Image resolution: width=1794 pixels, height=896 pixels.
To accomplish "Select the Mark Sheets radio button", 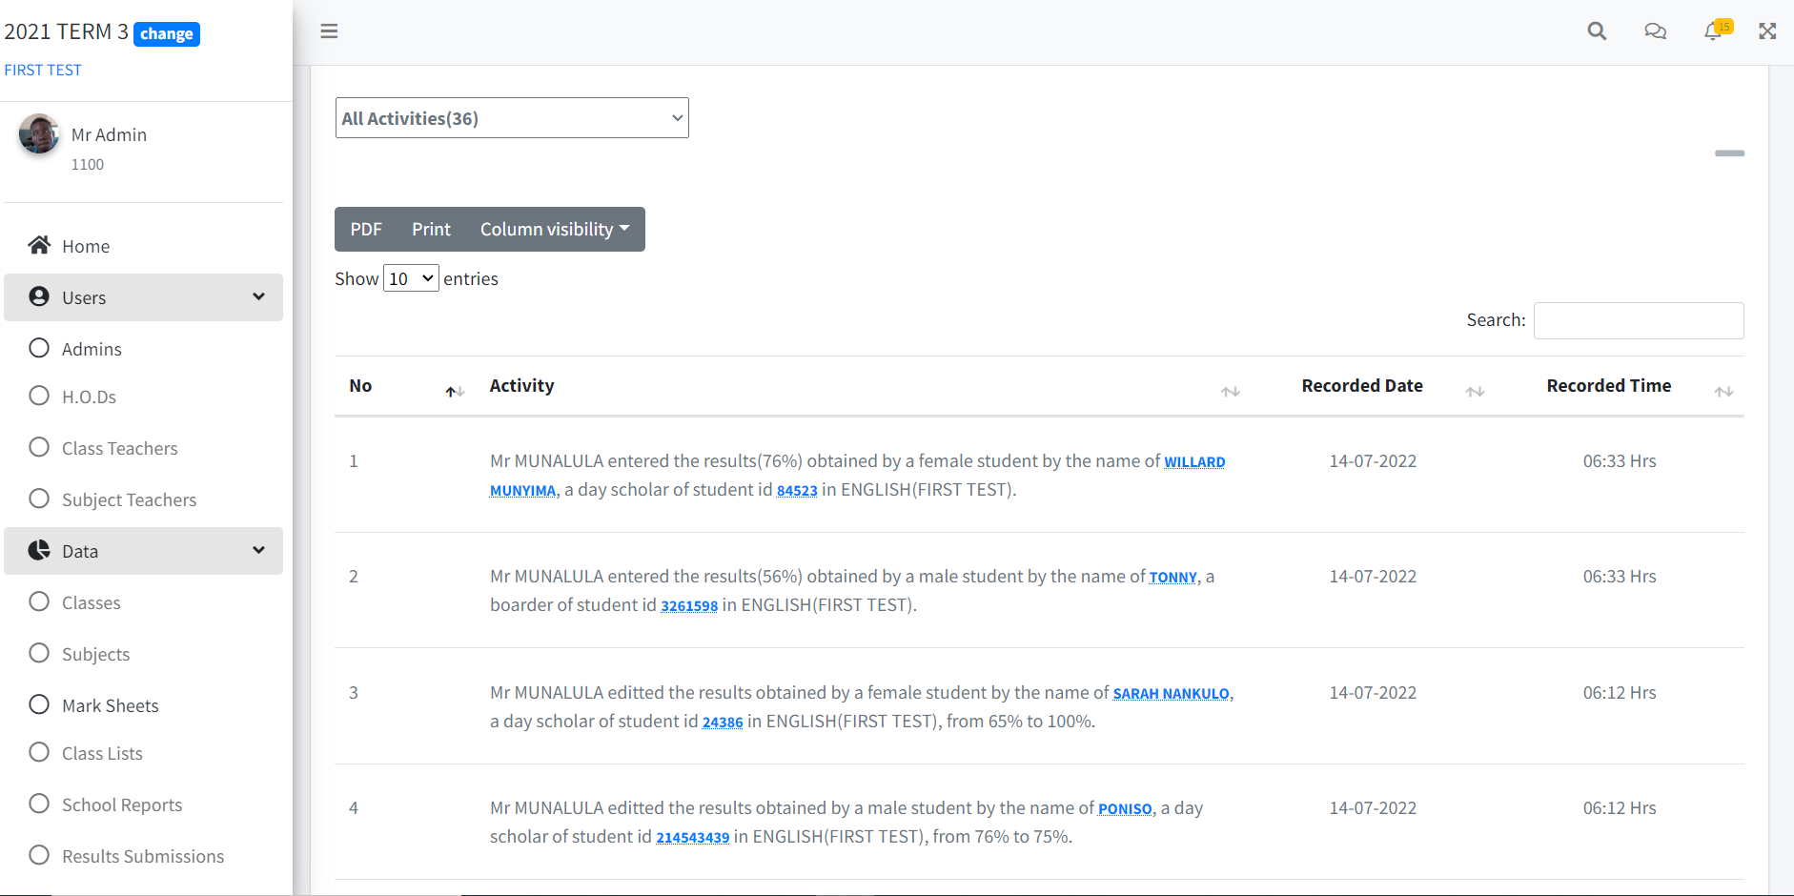I will pos(38,703).
